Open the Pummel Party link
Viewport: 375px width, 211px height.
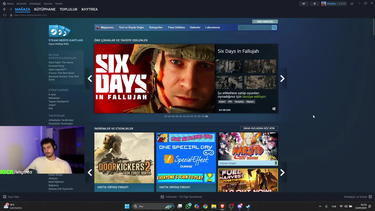click(57, 66)
